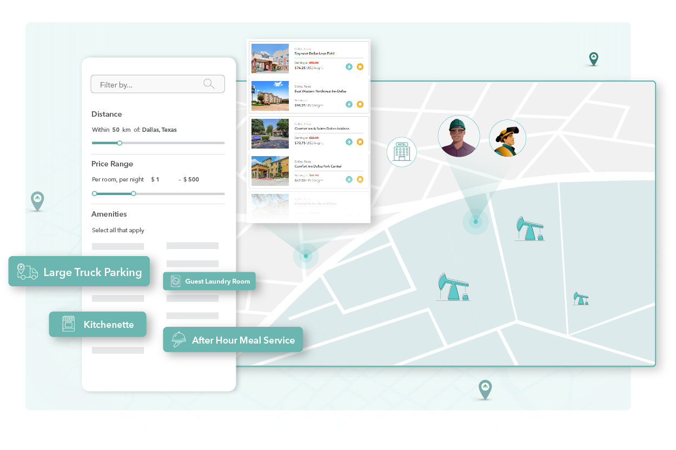Toggle the lightning badge on Baymont Dallas Love Field

(349, 66)
